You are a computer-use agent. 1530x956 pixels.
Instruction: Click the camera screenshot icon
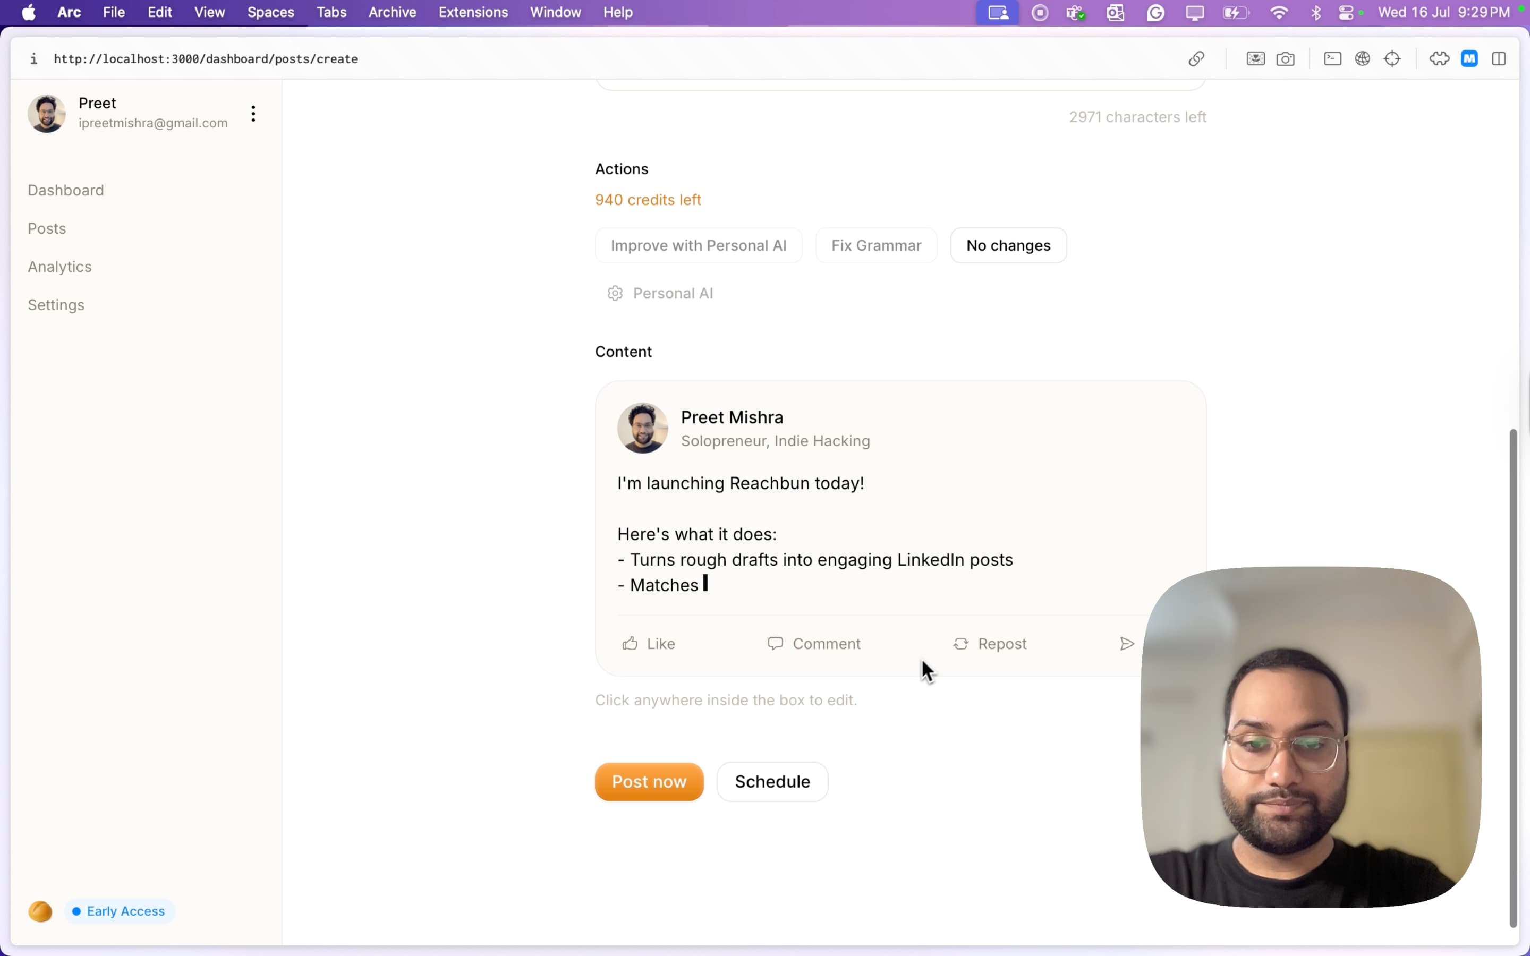(x=1285, y=59)
